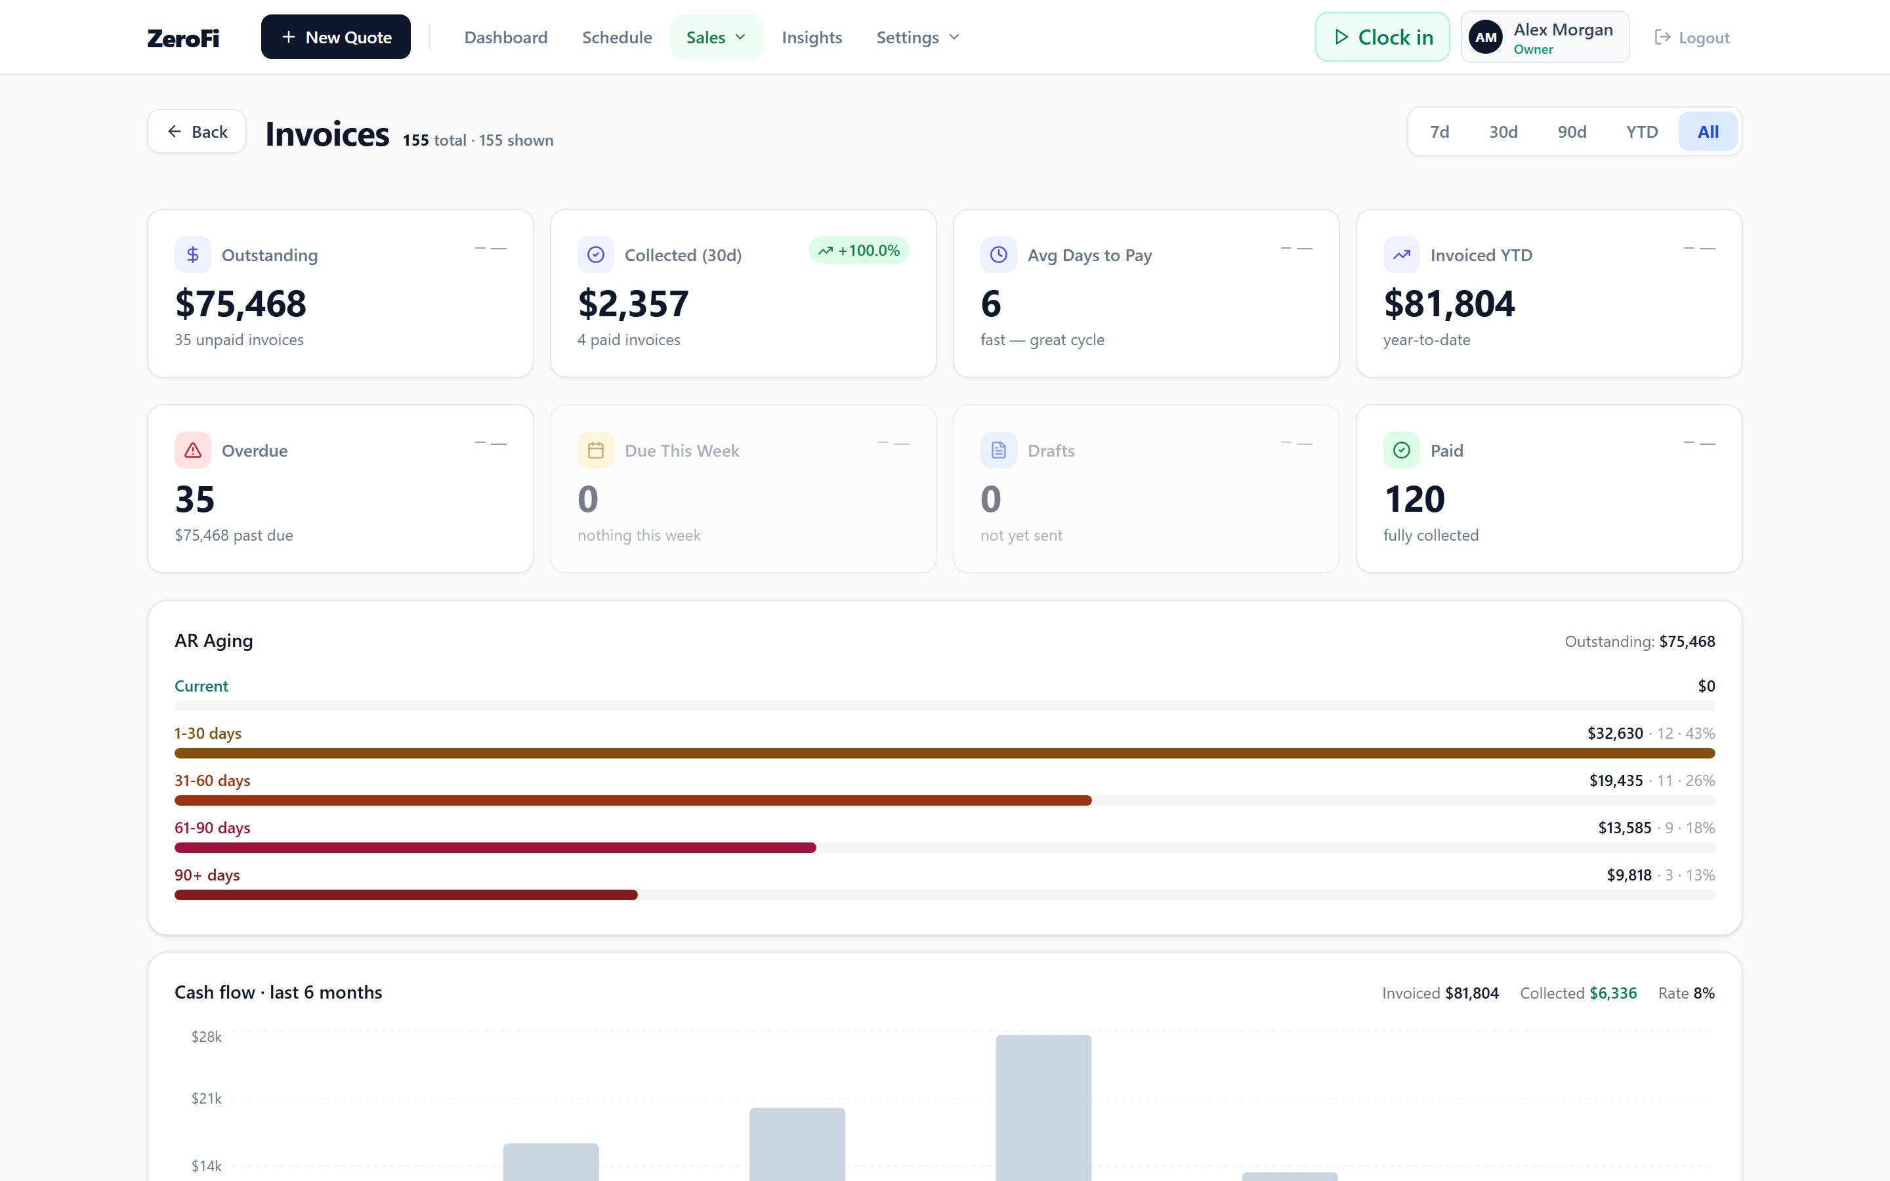Click the Drafts document icon
Viewport: 1890px width, 1181px height.
click(x=999, y=450)
